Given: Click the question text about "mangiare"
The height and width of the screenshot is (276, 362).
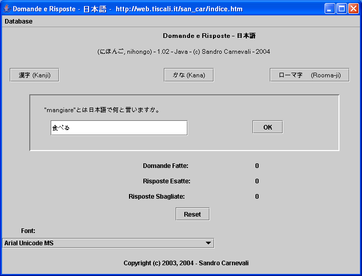Looking at the screenshot, I should point(102,110).
